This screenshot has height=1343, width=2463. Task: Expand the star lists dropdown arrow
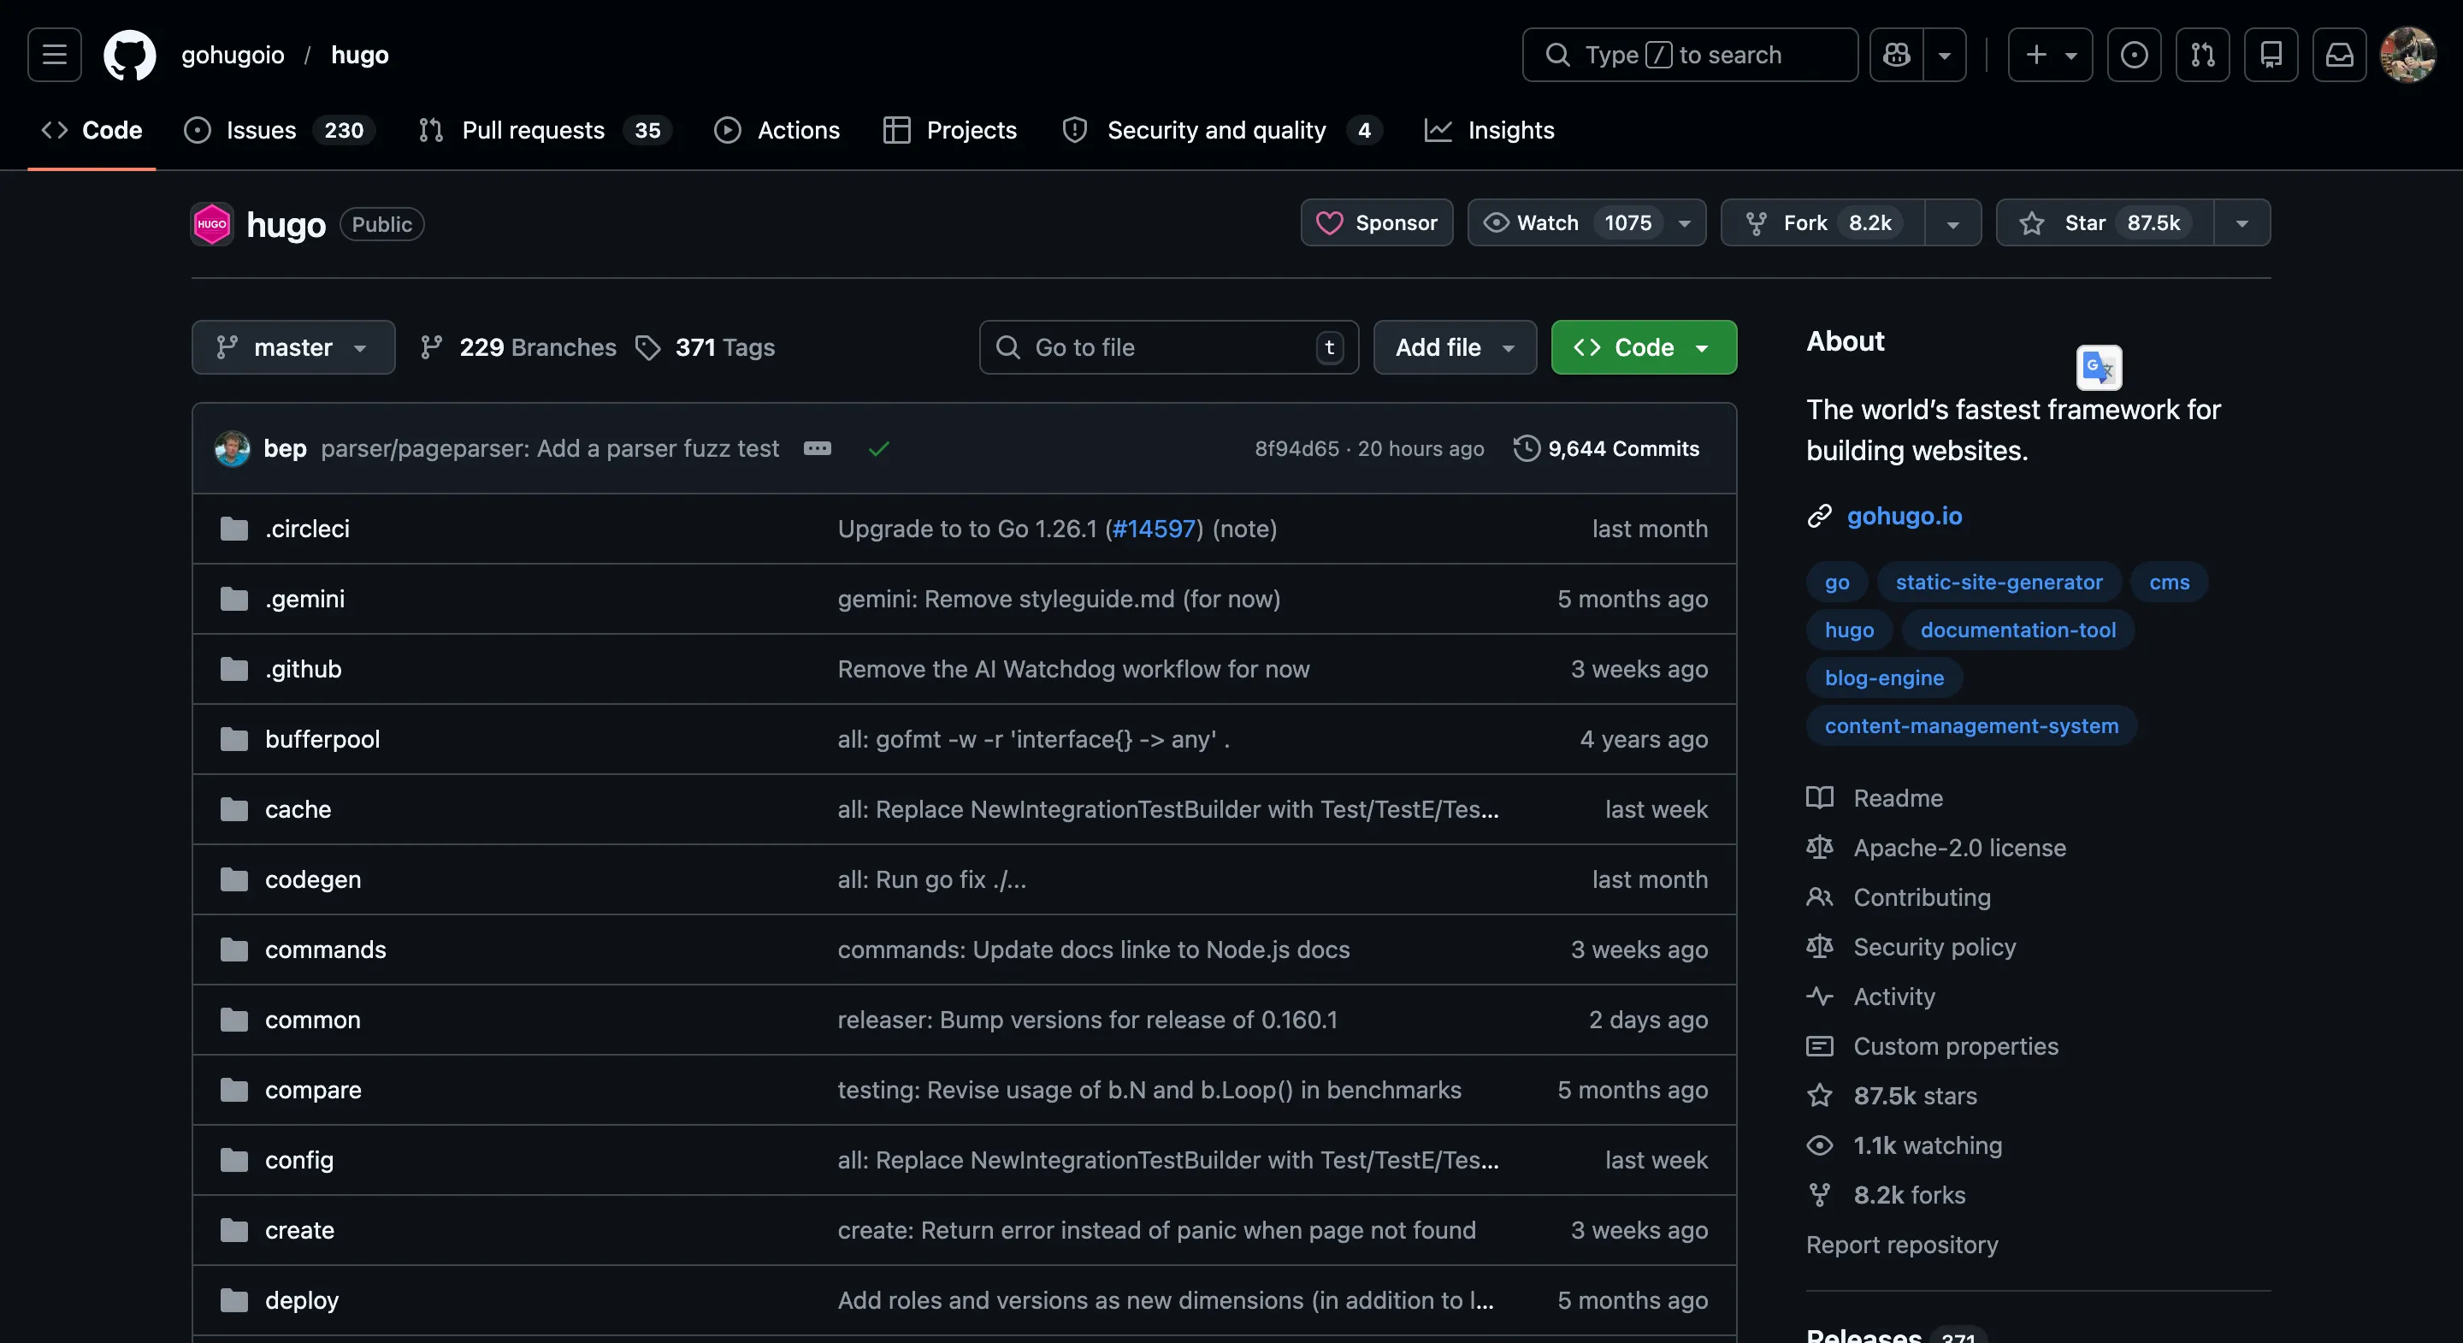[x=2242, y=223]
